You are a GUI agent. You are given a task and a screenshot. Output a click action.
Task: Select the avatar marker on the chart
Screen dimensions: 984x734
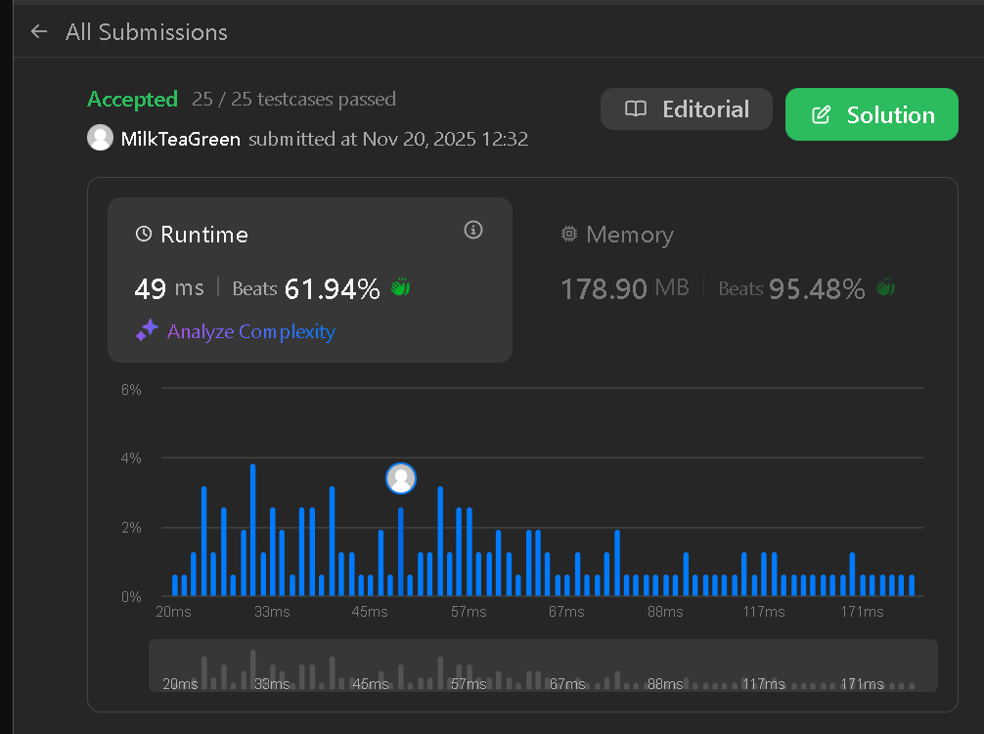tap(401, 478)
